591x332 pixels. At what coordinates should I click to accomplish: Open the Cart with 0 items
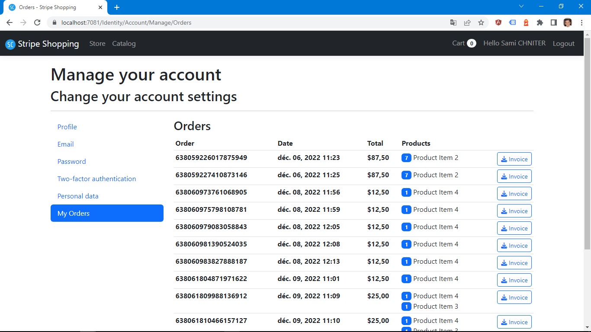pos(464,43)
